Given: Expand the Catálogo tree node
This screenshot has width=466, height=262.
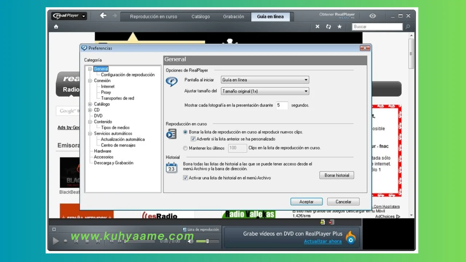Looking at the screenshot, I should [90, 104].
